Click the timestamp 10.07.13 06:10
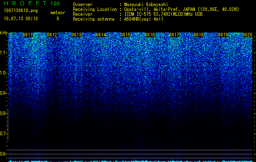 (x=21, y=19)
